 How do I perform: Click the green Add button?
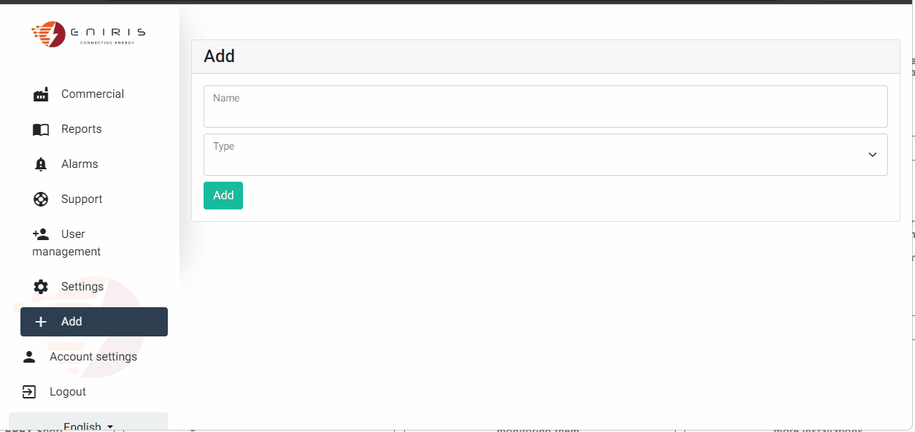(x=223, y=196)
